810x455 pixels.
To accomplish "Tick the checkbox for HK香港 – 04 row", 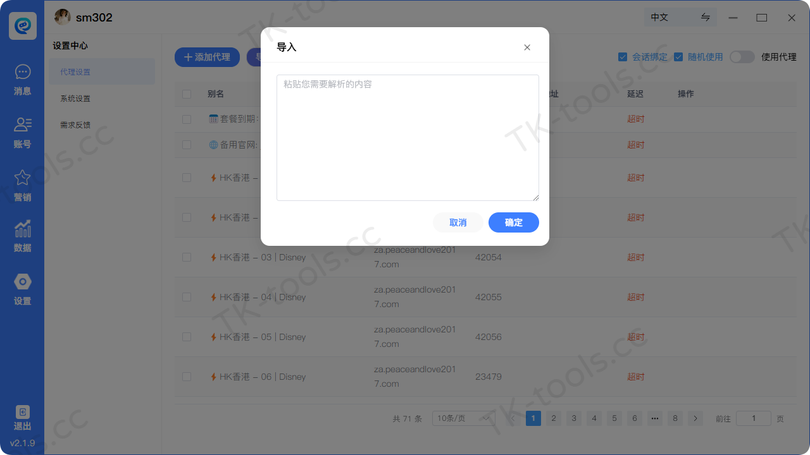I will click(187, 297).
